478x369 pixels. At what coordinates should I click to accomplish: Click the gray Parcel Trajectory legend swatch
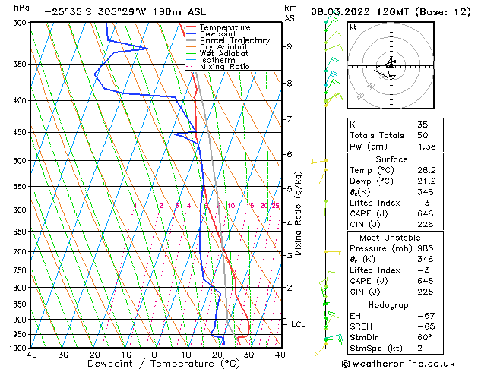[192, 40]
